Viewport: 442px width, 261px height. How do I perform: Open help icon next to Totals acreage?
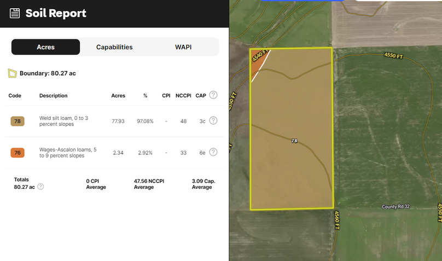tap(40, 187)
